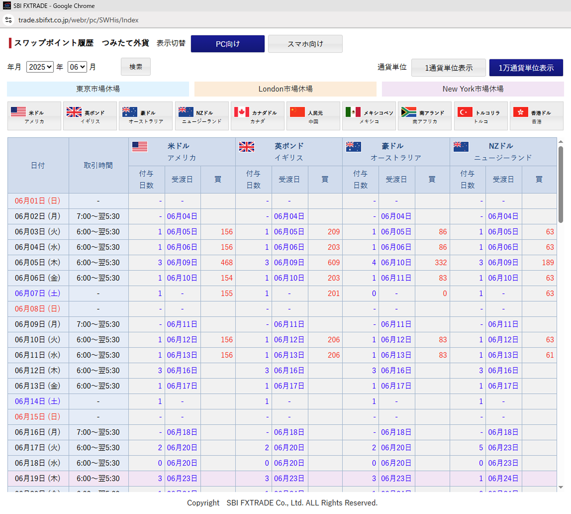Switch to スマホ向け display mode
Viewport: 571px width, 514px height.
(305, 44)
